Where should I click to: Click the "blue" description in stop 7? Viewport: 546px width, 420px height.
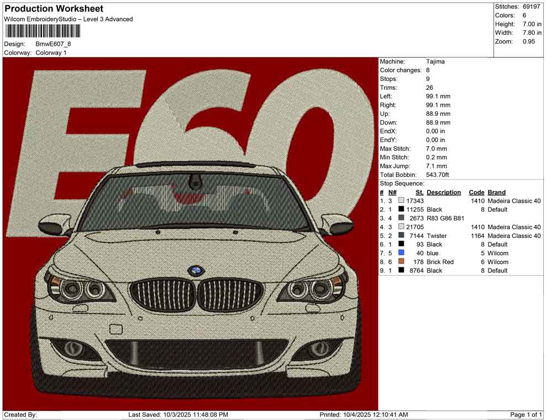pos(432,253)
